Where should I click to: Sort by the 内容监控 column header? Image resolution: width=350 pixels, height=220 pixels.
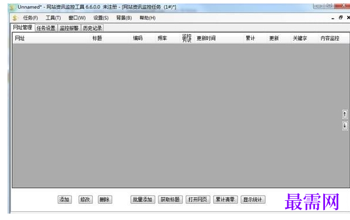[x=330, y=38]
